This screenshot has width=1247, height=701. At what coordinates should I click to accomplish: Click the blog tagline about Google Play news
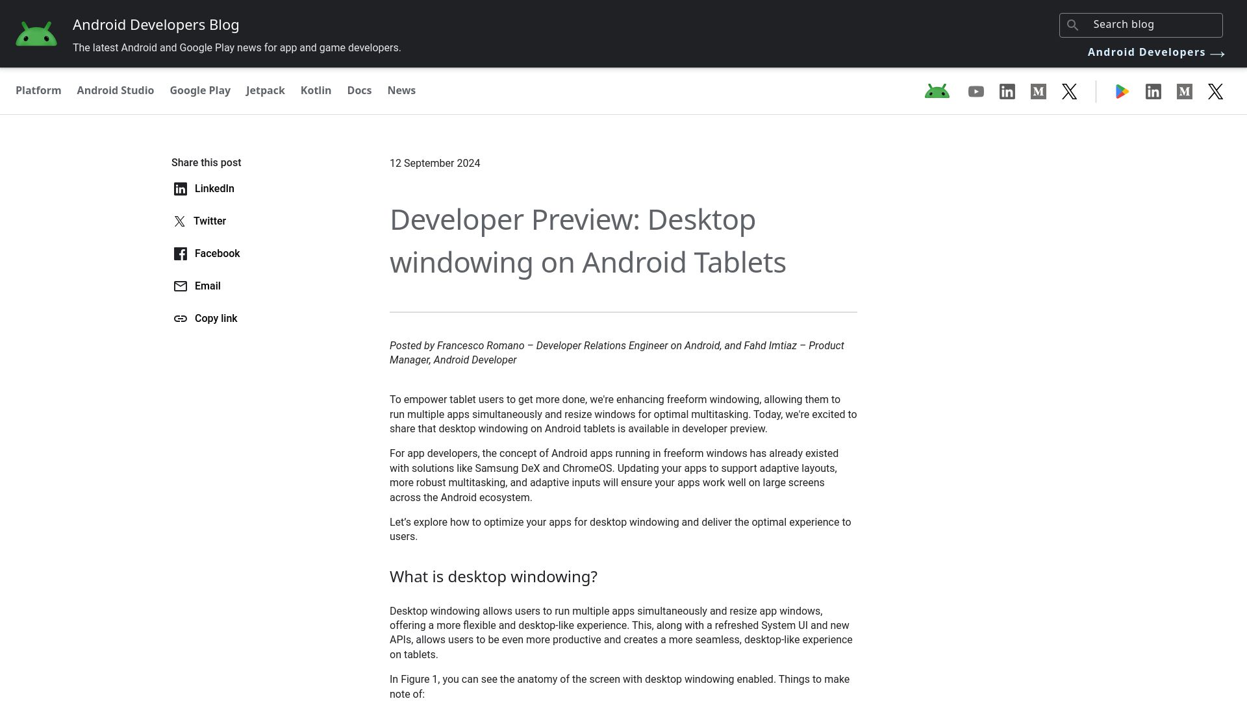point(237,48)
